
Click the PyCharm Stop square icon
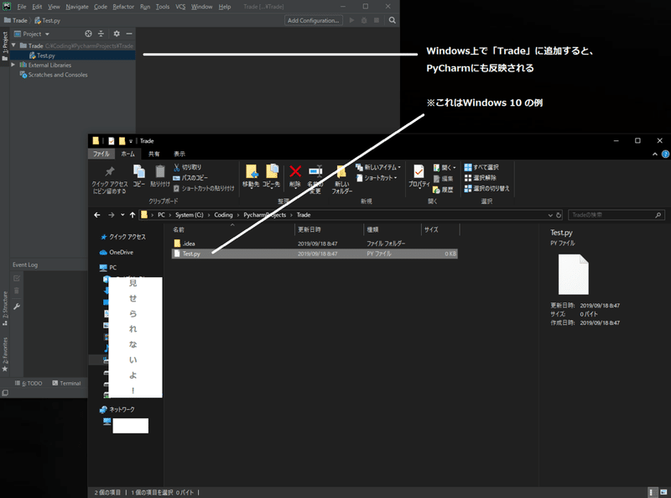tap(376, 20)
